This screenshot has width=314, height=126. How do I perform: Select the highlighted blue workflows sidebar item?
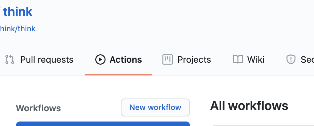coord(103,124)
